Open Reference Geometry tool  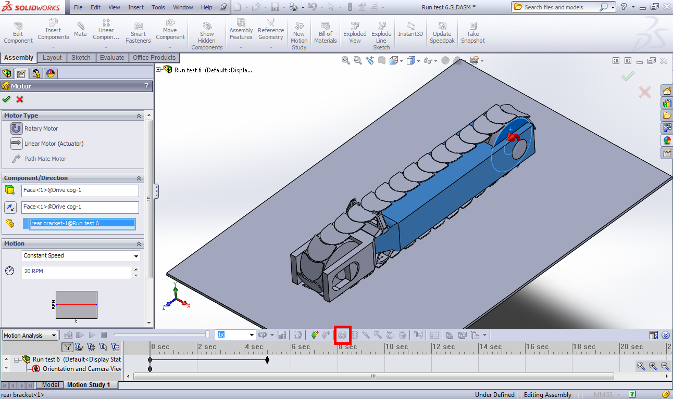271,30
